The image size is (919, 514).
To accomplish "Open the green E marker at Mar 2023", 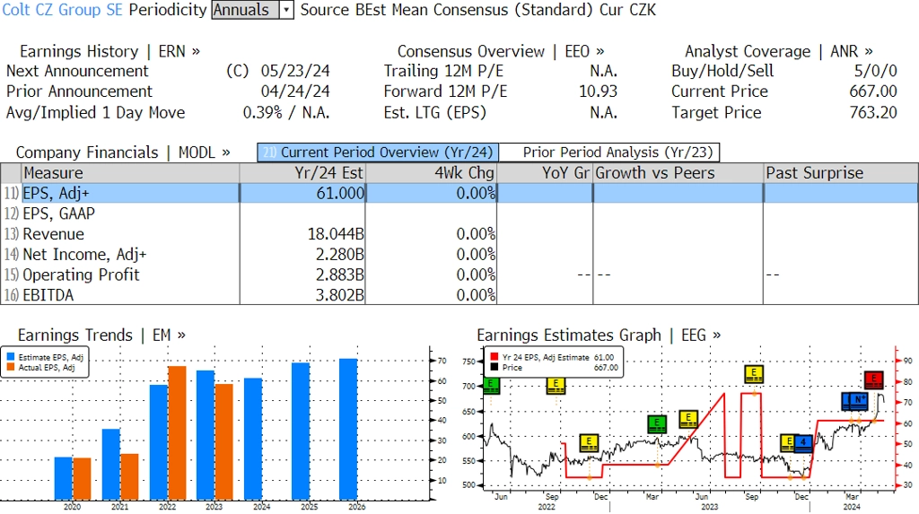I will point(657,423).
